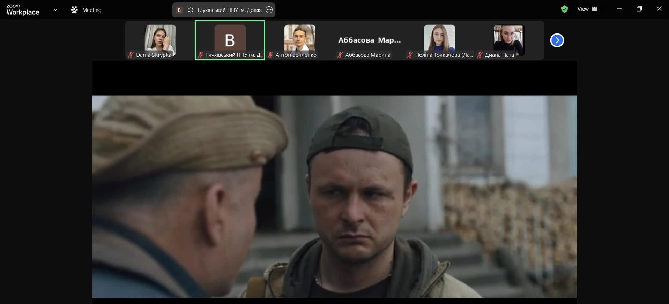Click the small B avatar in the speaker pill
The height and width of the screenshot is (304, 669).
tap(179, 10)
